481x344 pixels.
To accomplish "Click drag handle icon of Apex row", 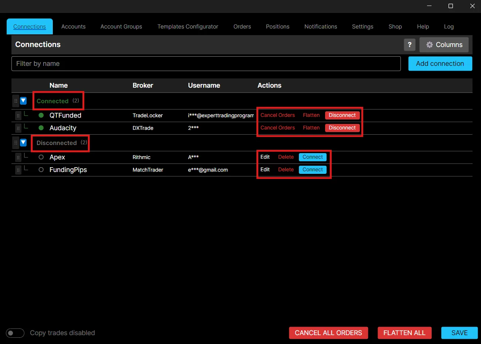I will click(18, 158).
